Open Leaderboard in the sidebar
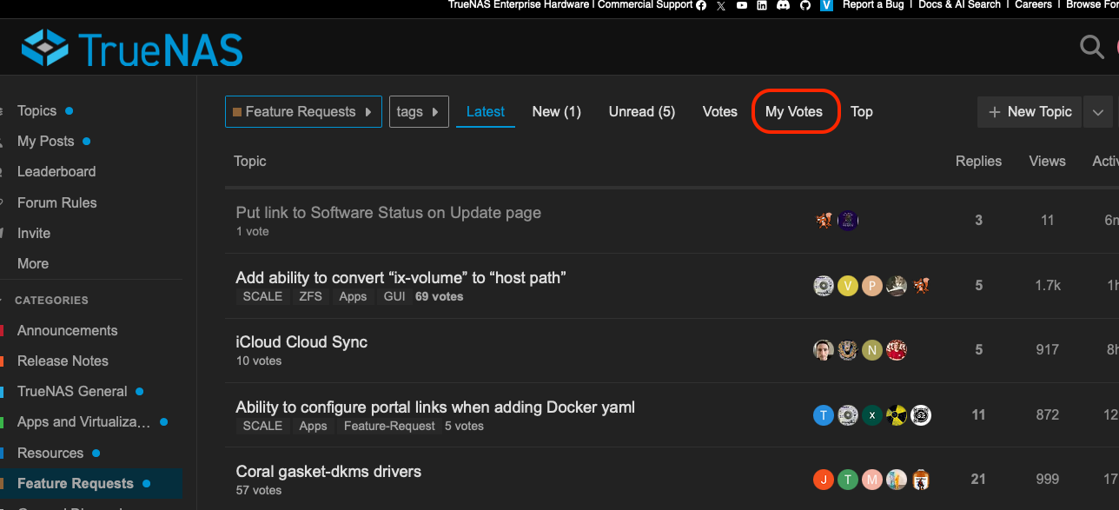Image resolution: width=1119 pixels, height=510 pixels. point(56,171)
